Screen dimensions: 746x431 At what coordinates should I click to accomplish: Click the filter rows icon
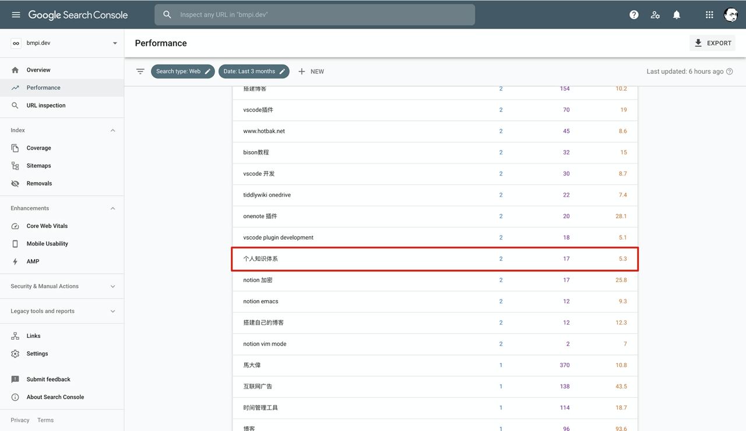140,72
